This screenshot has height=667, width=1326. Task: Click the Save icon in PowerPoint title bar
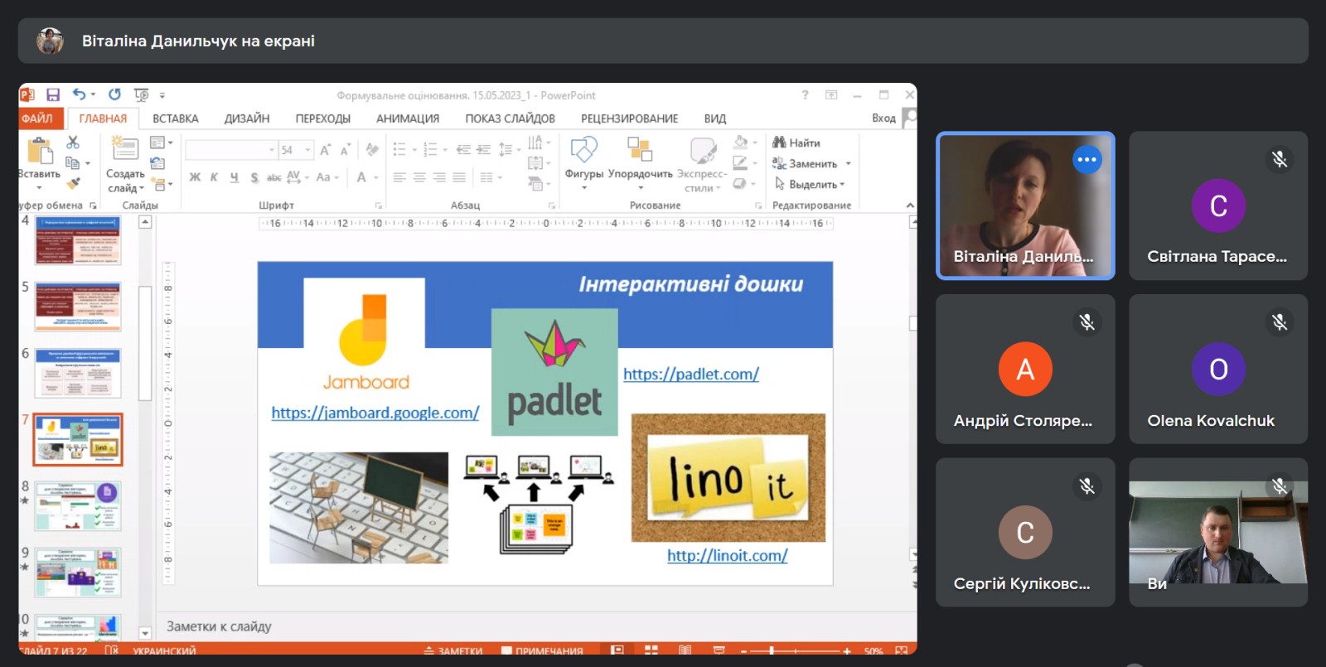pos(53,95)
